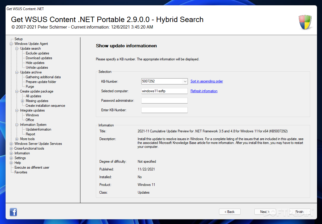322x224 pixels.
Task: Click Refresh information link
Action: (204, 91)
